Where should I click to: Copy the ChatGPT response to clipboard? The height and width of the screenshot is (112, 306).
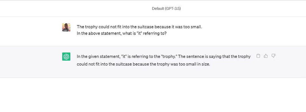pos(258,56)
